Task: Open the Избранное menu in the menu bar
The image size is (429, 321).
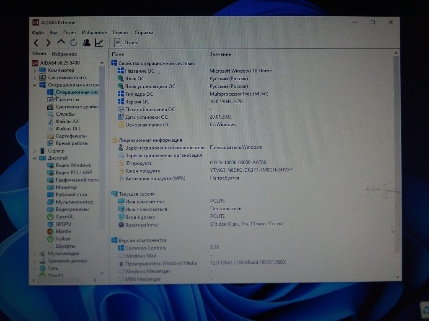Action: pos(94,33)
